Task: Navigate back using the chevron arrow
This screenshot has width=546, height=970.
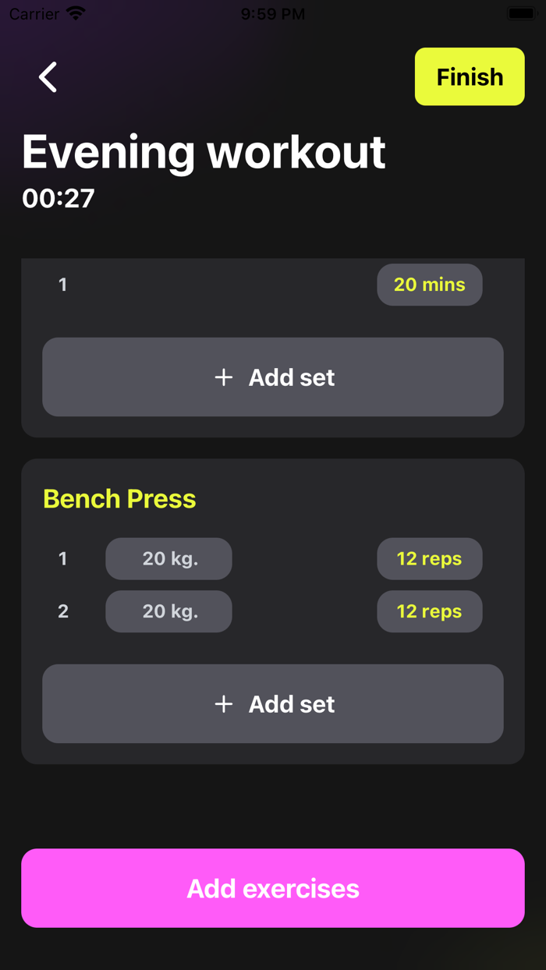Action: click(x=47, y=76)
